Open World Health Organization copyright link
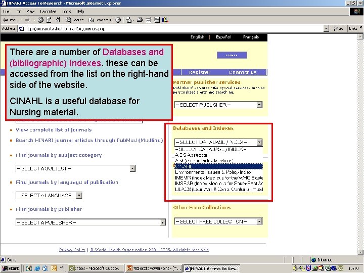The width and height of the screenshot is (364, 273). pos(149,250)
